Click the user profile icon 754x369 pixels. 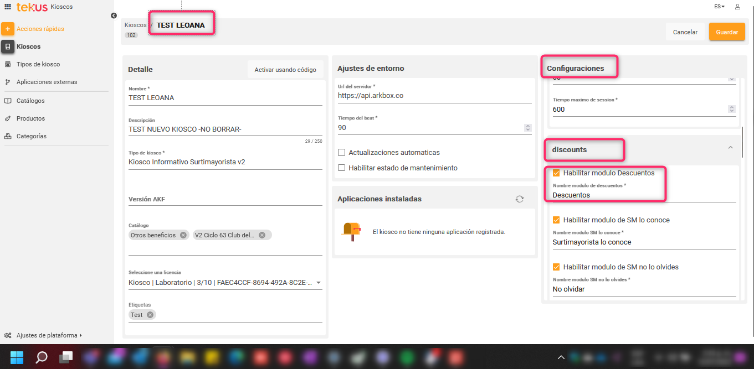click(x=737, y=7)
